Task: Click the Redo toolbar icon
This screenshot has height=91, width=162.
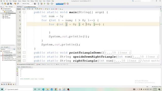Action: (x=18, y=4)
